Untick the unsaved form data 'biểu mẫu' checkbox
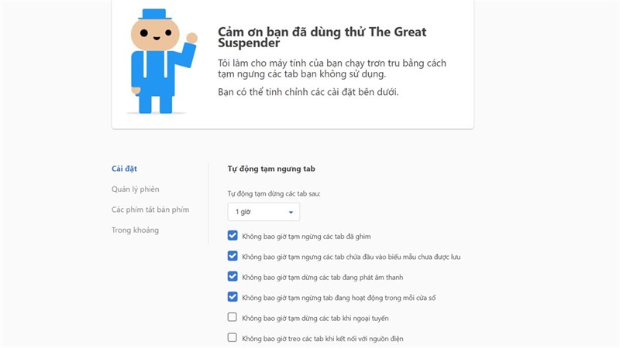This screenshot has width=620, height=348. [x=232, y=256]
